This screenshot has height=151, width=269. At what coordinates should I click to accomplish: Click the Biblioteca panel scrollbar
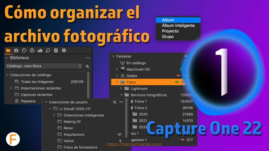coord(88,85)
